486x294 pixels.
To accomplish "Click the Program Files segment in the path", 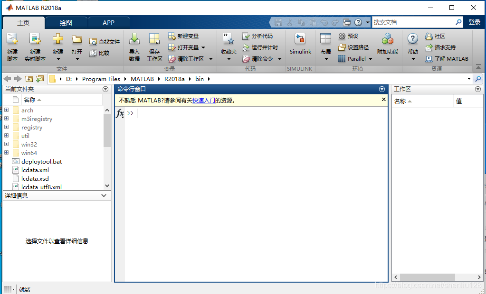I will tap(101, 79).
